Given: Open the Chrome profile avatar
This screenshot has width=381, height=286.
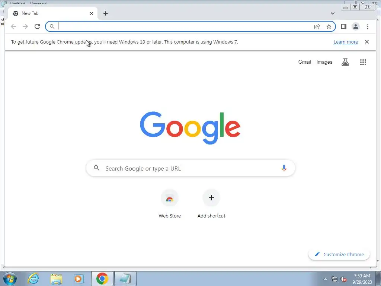Looking at the screenshot, I should 355,26.
